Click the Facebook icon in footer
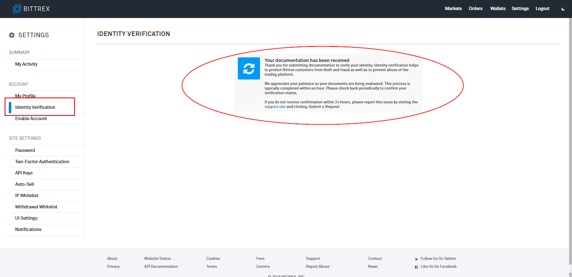 point(416,267)
